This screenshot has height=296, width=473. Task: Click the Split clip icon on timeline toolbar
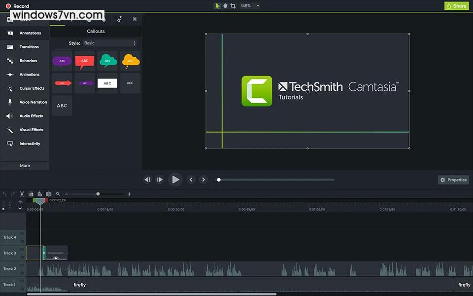48,194
